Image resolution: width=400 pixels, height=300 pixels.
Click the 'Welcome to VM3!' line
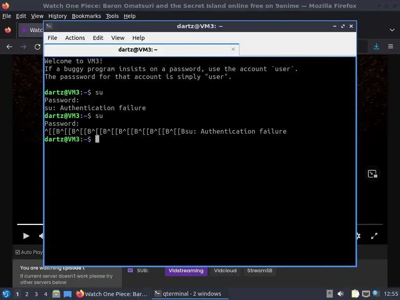click(x=73, y=61)
